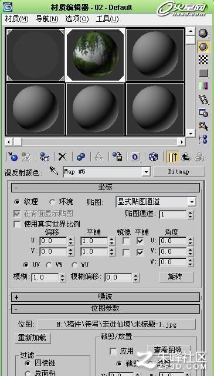This screenshot has height=376, width=214.
Task: Open the 工具(U) menu
Action: (107, 19)
